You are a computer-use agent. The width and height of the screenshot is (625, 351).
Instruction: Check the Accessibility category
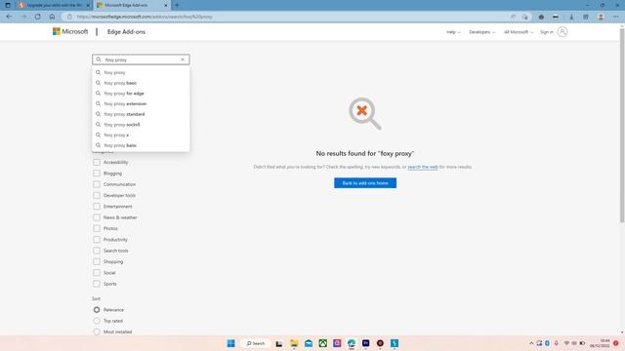click(97, 162)
